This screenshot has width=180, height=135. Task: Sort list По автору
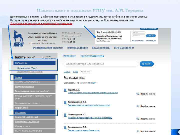tap(82, 83)
